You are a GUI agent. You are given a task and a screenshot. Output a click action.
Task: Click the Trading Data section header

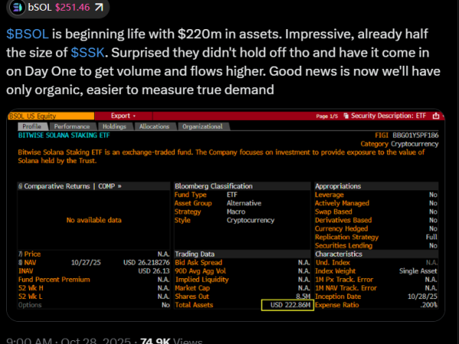coord(242,254)
